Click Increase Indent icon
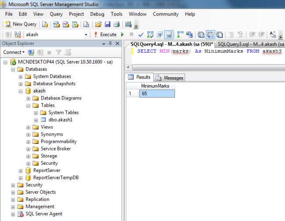Screen dimensions: 285x221 click(x=261, y=35)
